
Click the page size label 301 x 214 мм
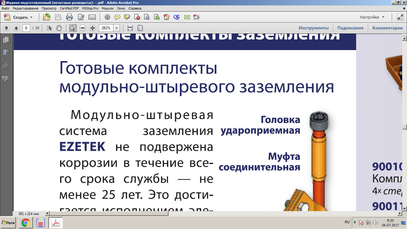[x=29, y=214]
